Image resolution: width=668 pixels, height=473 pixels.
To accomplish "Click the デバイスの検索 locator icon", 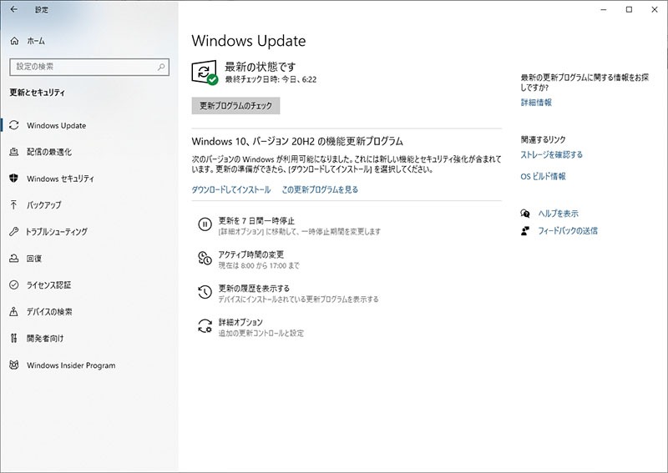I will tap(14, 312).
